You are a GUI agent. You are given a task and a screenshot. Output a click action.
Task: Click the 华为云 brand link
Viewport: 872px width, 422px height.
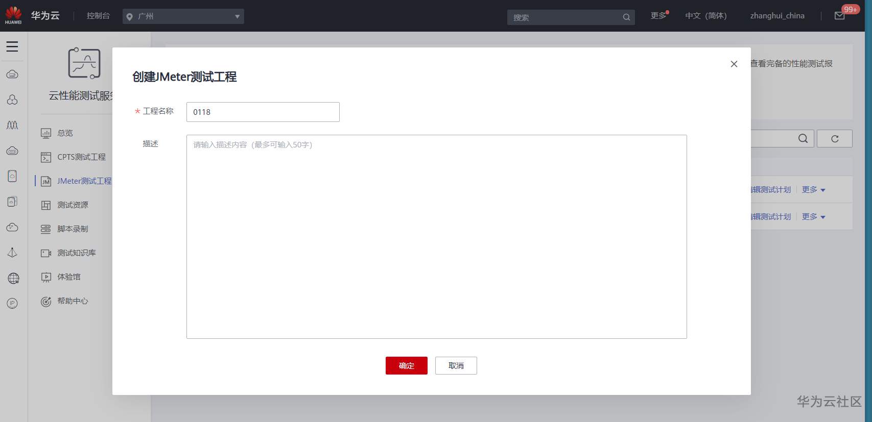tap(45, 16)
